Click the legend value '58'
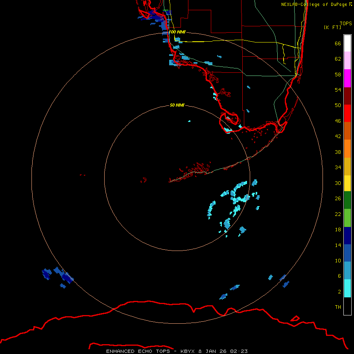The image size is (354, 354). pos(338,74)
